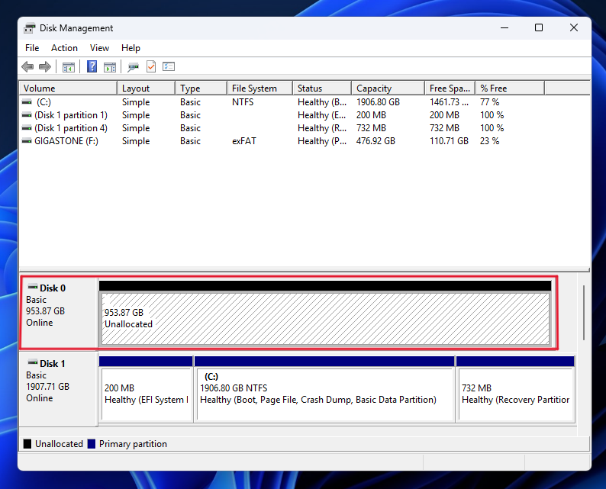The width and height of the screenshot is (606, 489).
Task: Sort by the Free Space column header
Action: pyautogui.click(x=450, y=88)
